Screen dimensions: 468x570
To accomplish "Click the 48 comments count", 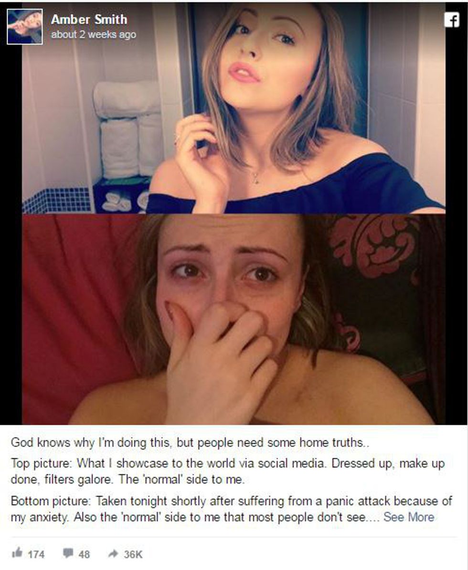I will pyautogui.click(x=84, y=554).
